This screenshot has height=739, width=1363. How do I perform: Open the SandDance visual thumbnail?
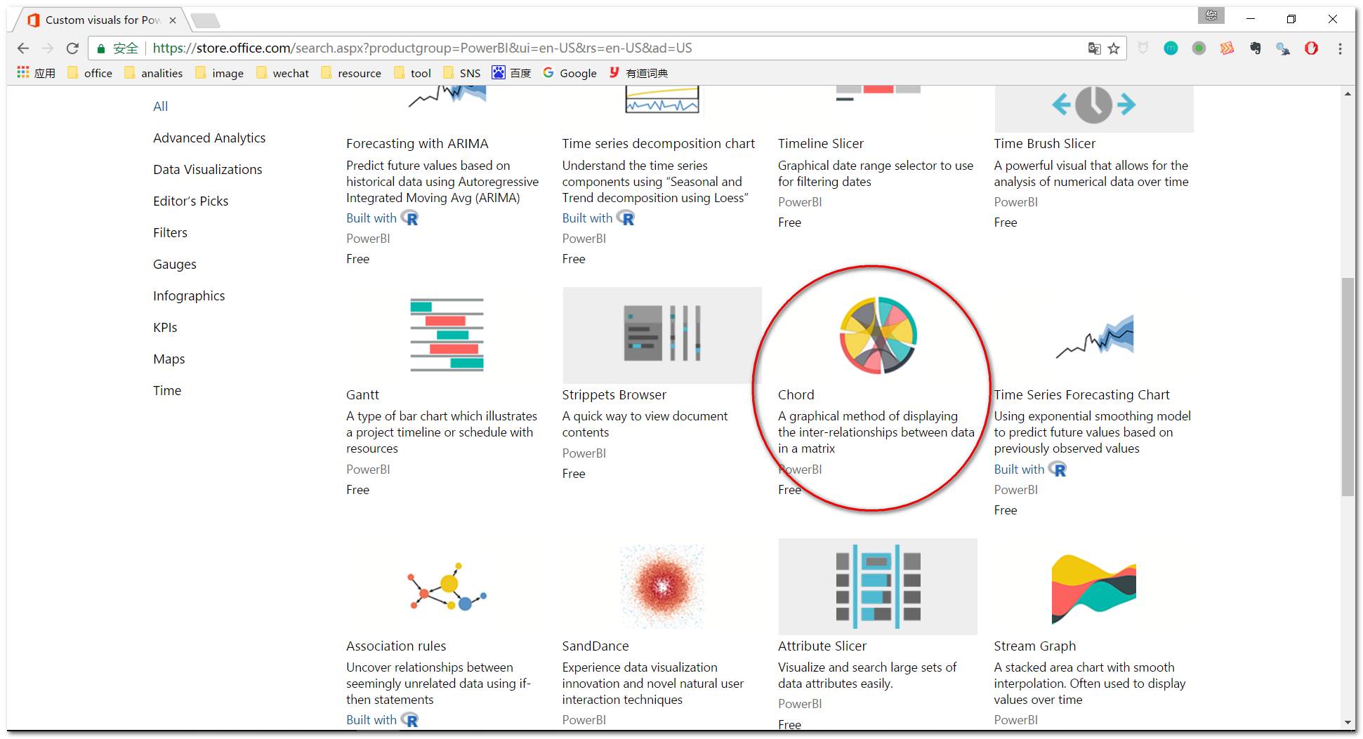click(661, 586)
